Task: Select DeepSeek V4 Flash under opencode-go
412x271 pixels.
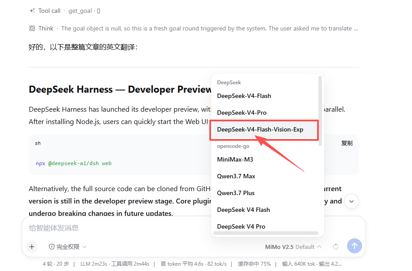Action: (x=265, y=210)
